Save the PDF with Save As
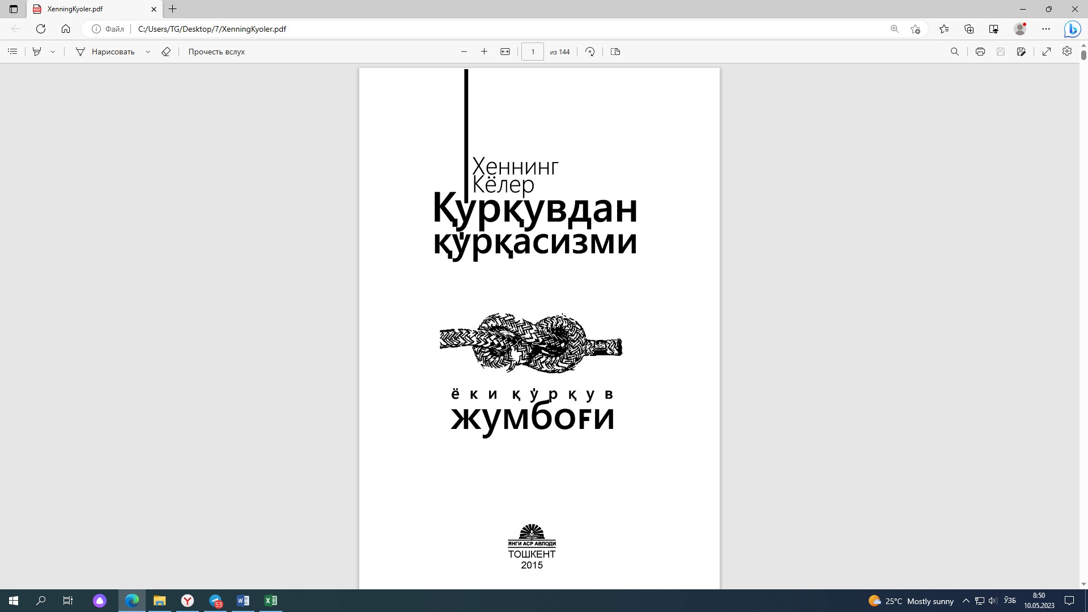This screenshot has height=612, width=1088. coord(1022,52)
